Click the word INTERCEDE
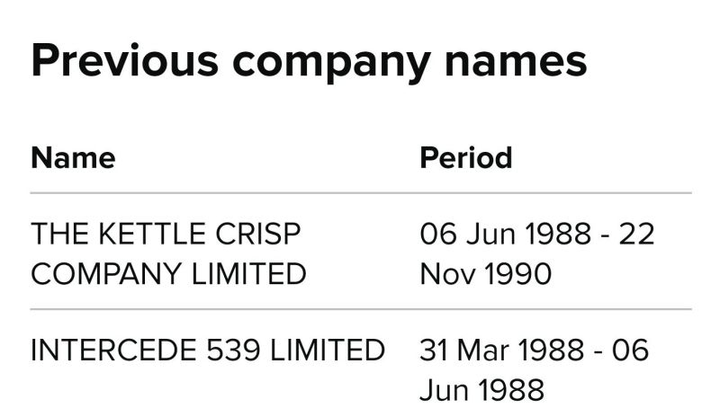Viewport: 720px width, 417px height. tap(114, 350)
